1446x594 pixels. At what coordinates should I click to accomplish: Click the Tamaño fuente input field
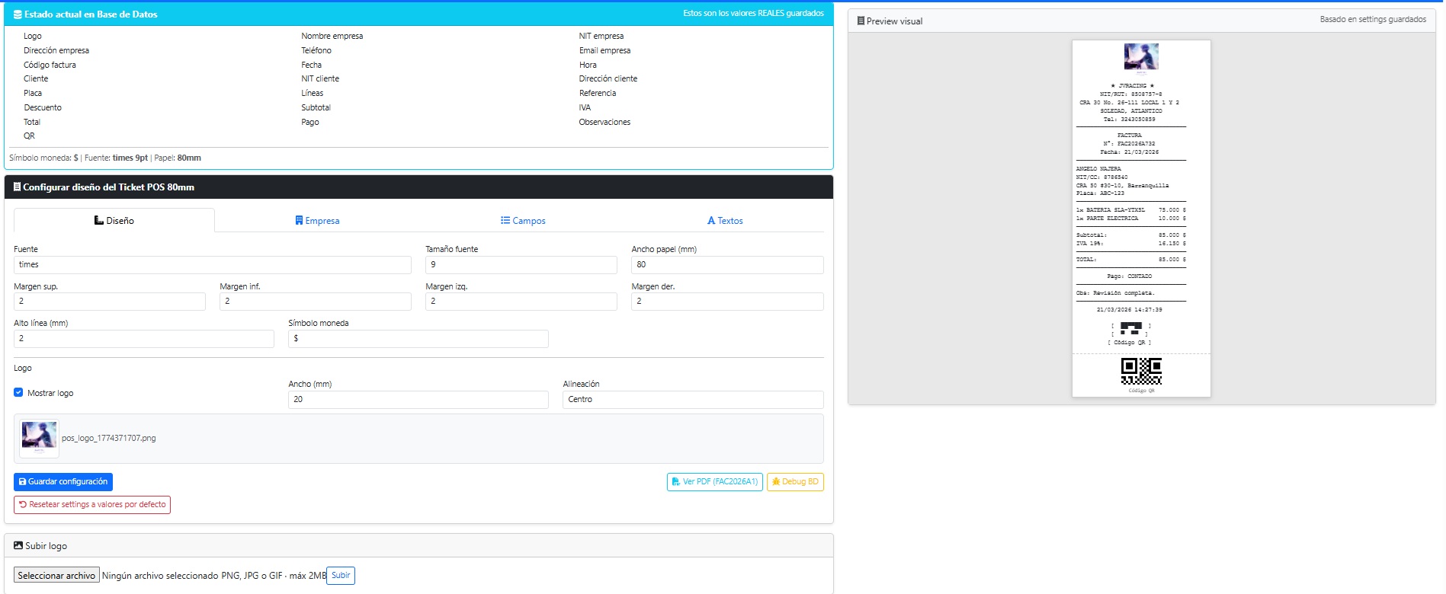coord(521,265)
